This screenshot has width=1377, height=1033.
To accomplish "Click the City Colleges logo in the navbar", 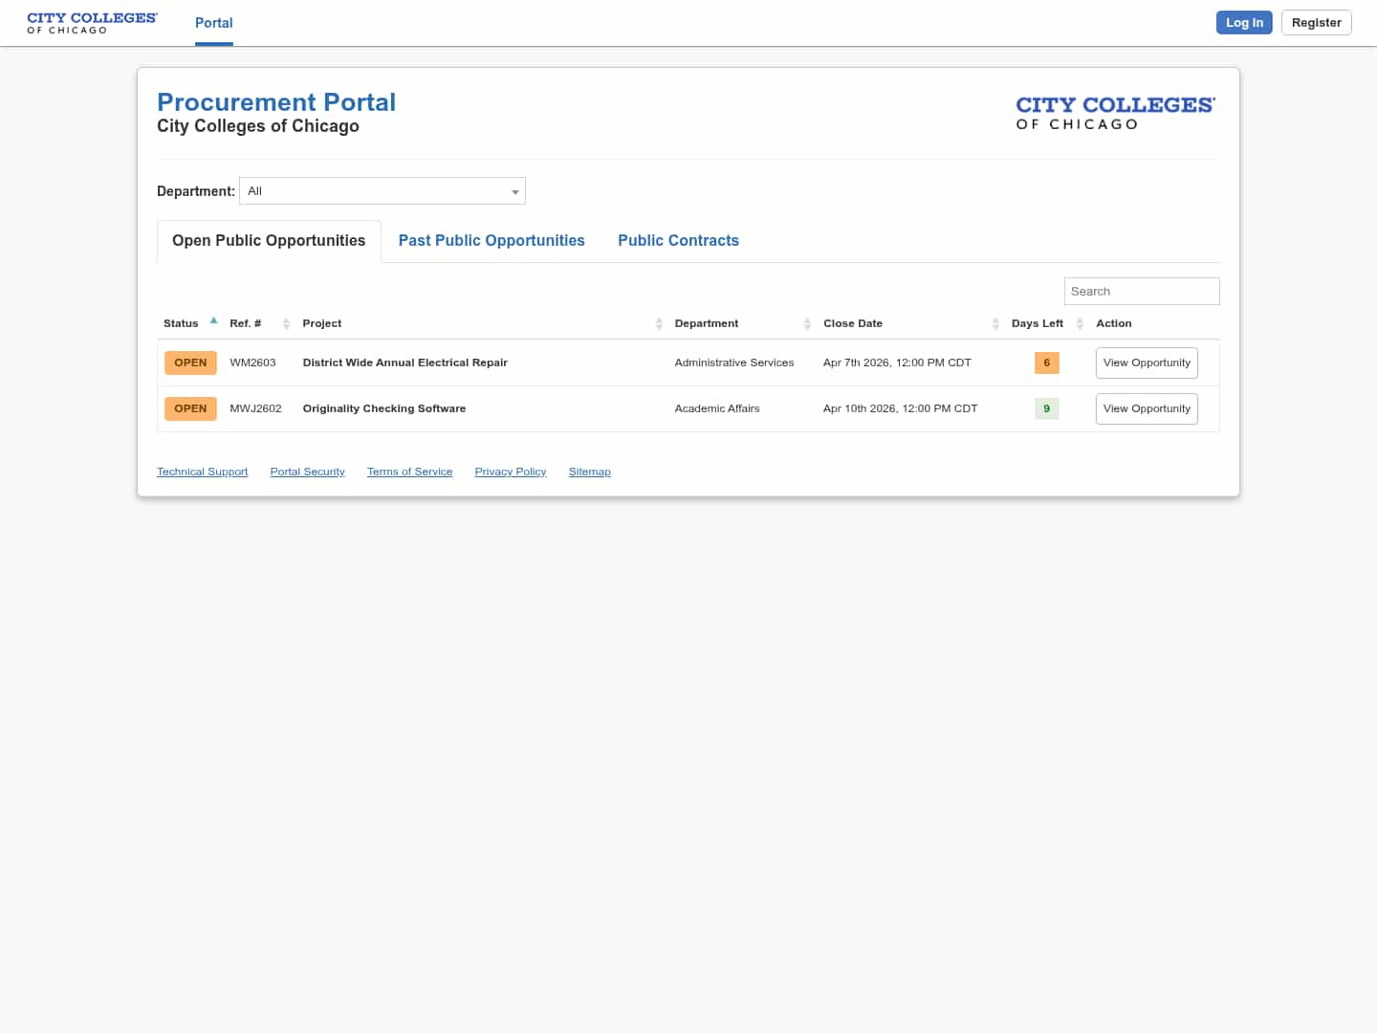I will pyautogui.click(x=92, y=22).
